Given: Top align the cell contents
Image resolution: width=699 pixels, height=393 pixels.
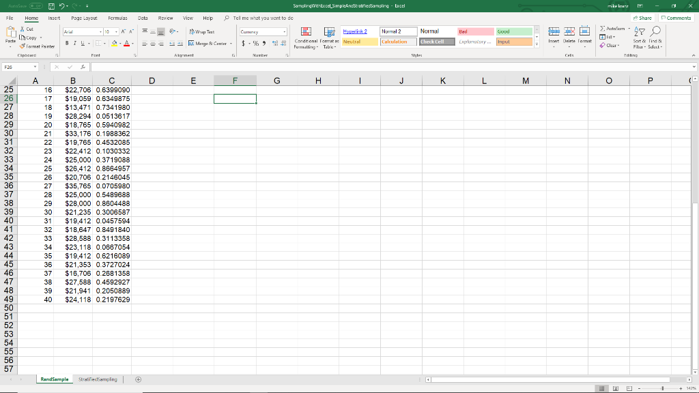Looking at the screenshot, I should point(145,31).
